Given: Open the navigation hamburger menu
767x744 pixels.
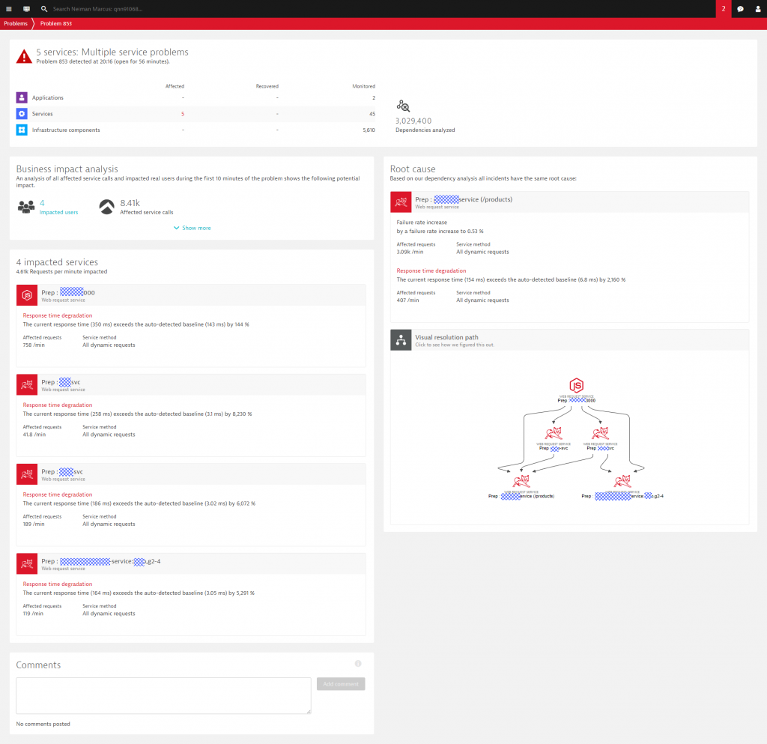Looking at the screenshot, I should (x=8, y=8).
